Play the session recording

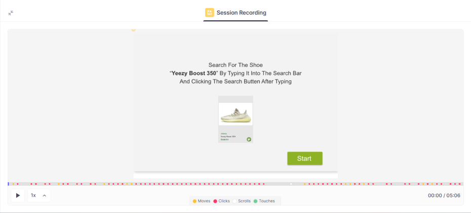pos(18,196)
